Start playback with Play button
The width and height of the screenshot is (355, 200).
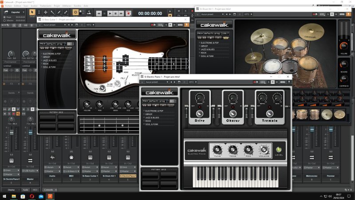pos(110,14)
